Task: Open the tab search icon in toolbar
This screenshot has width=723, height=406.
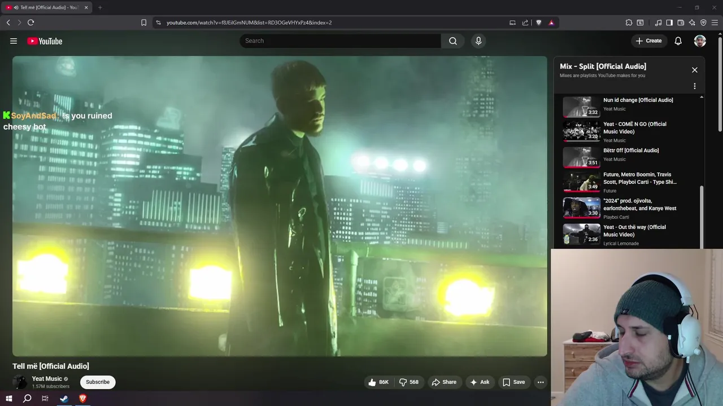Action: pos(640,23)
